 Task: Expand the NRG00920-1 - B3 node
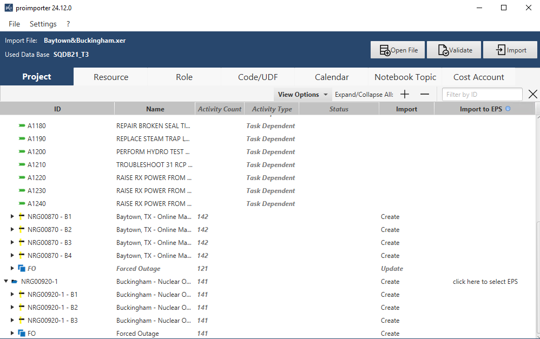coord(12,321)
